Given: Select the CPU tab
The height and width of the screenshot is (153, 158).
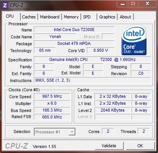Looking at the screenshot, I should [x=12, y=16].
